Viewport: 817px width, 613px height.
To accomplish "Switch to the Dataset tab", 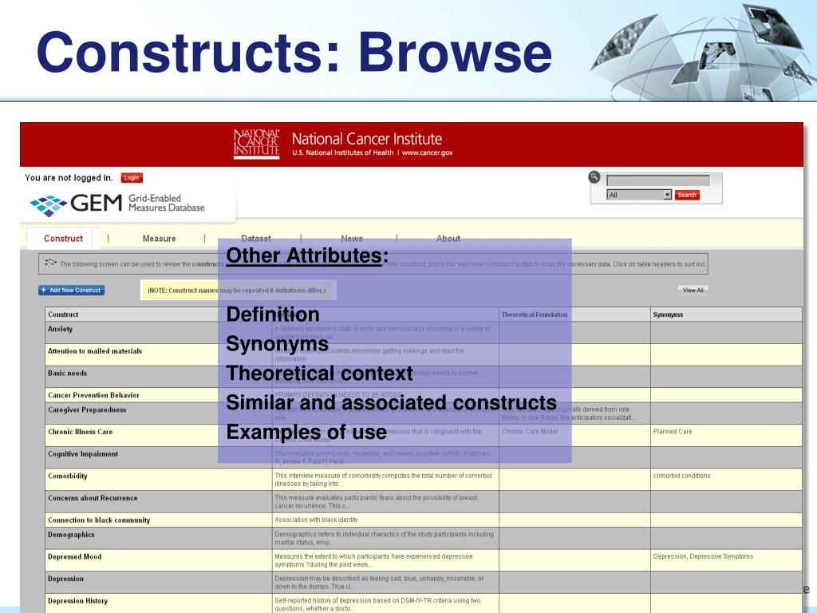I will click(x=256, y=238).
